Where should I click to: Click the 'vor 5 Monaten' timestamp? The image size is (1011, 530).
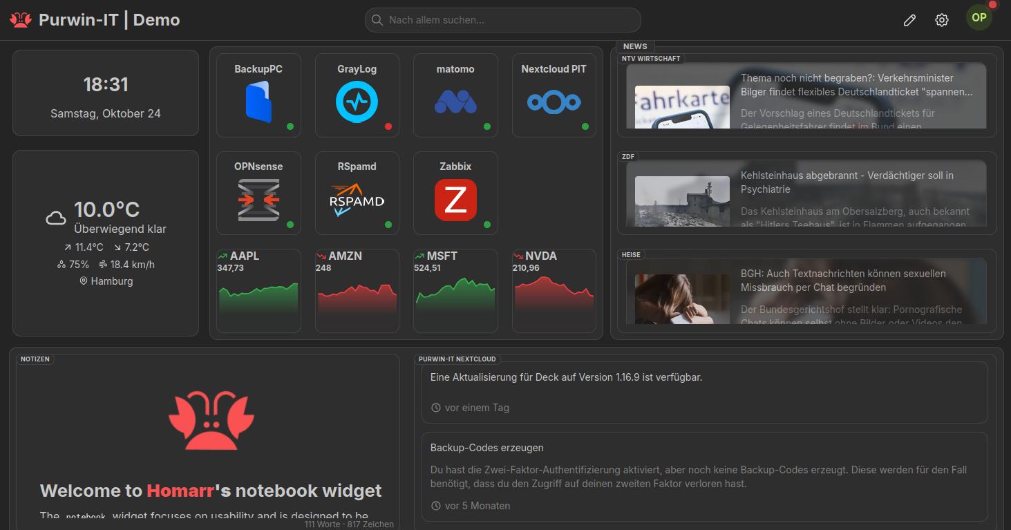(478, 506)
